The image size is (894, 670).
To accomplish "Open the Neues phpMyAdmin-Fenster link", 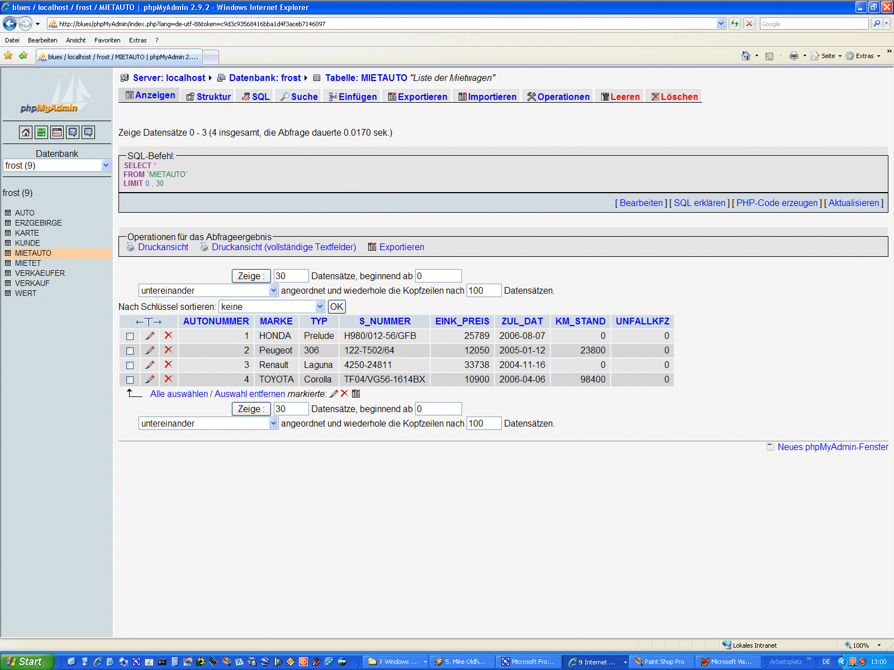I will (833, 447).
